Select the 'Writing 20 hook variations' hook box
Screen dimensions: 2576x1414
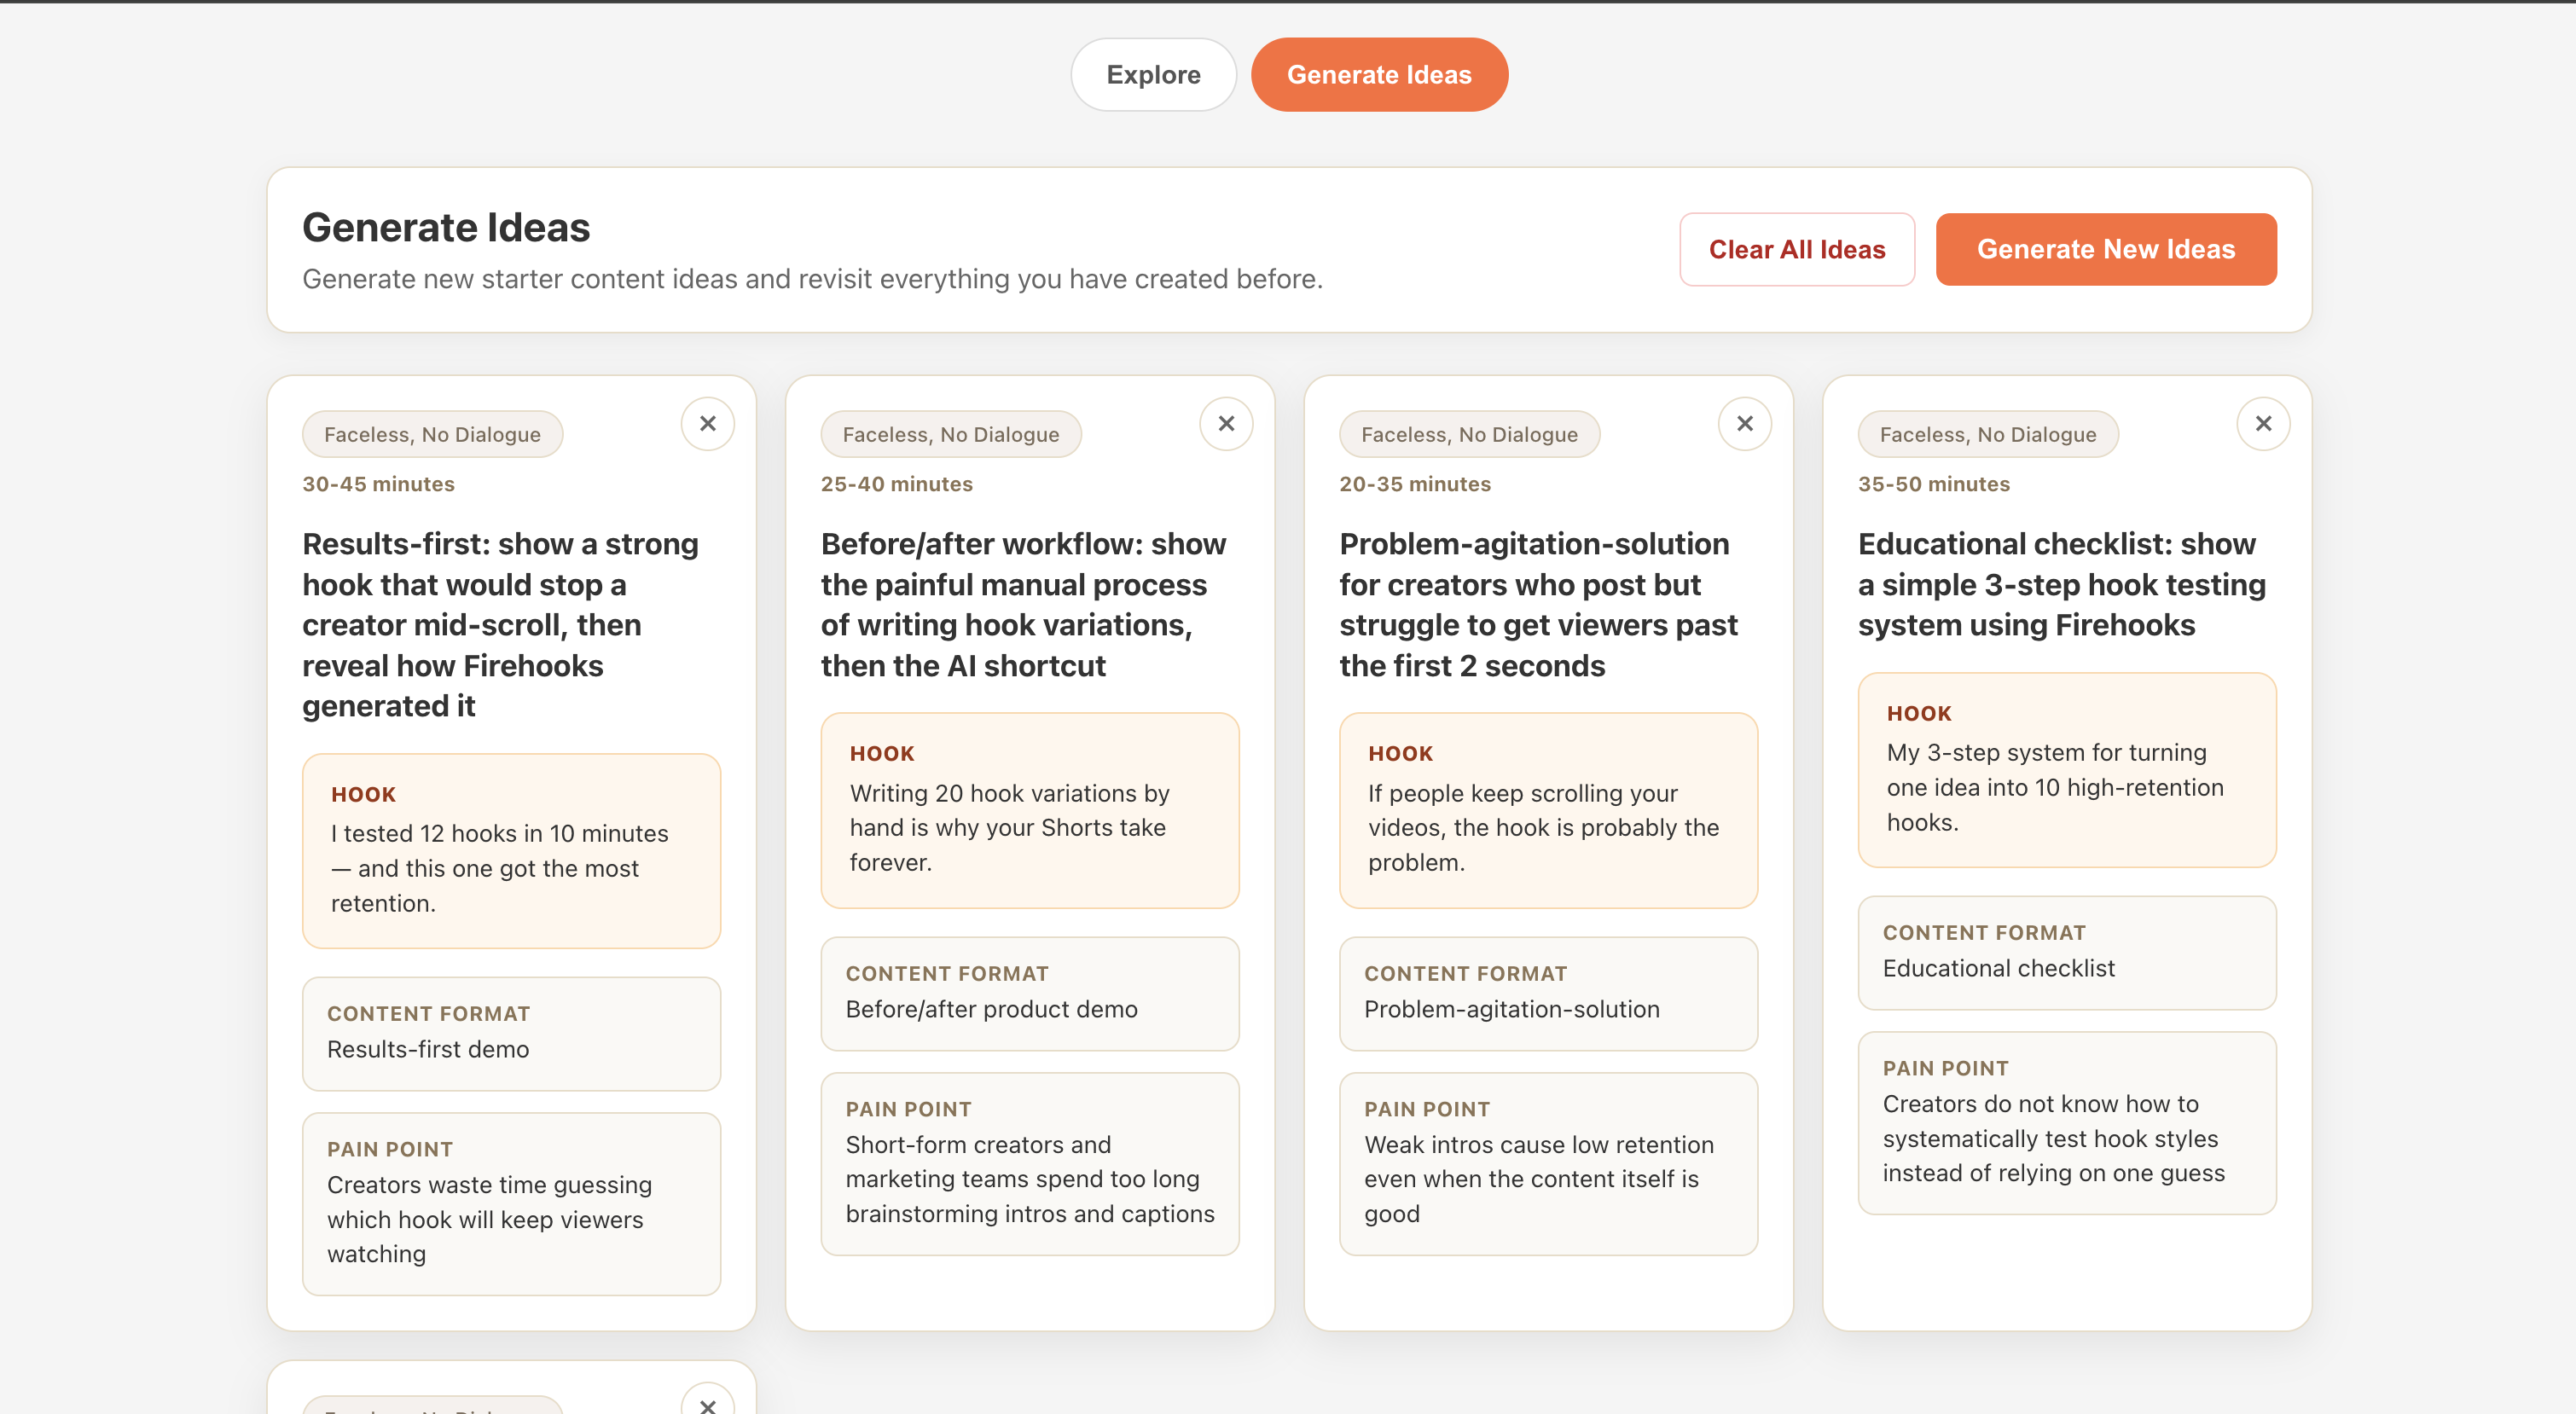coord(1030,810)
